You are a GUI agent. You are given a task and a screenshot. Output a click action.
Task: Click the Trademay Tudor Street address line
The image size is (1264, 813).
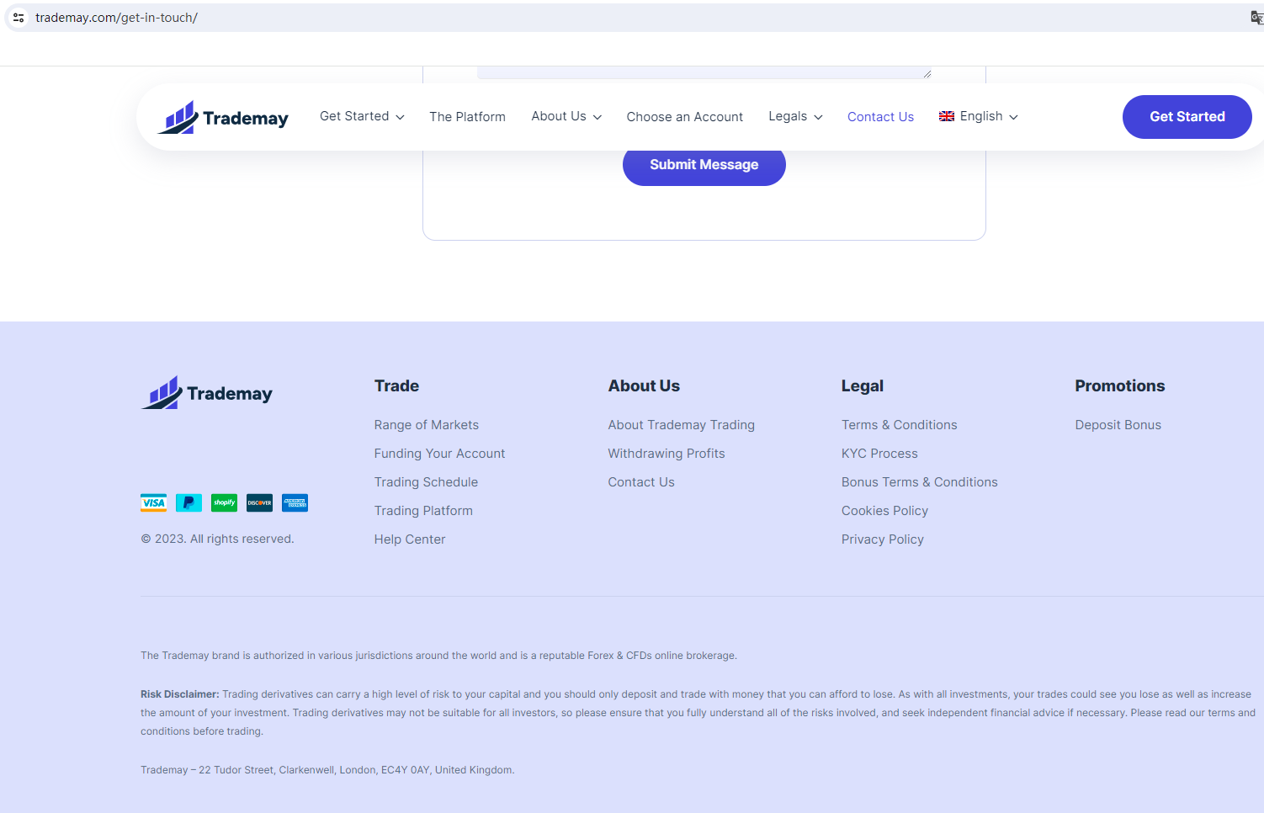coord(327,770)
